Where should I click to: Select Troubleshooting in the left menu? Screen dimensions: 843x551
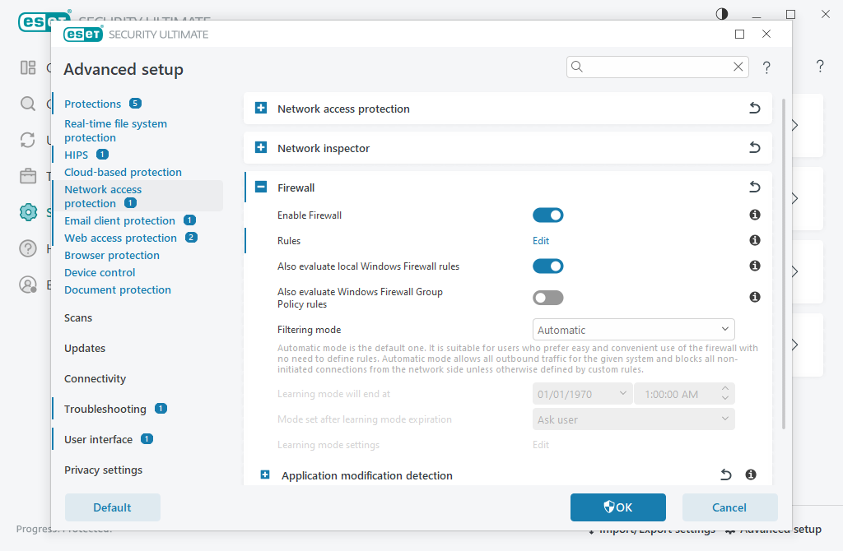click(105, 410)
